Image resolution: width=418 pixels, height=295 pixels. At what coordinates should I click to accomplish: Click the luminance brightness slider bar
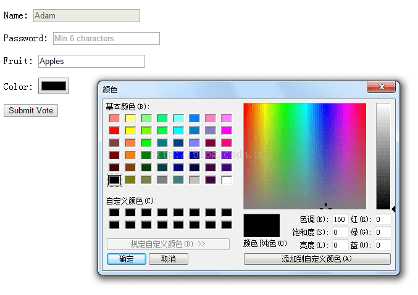383,156
